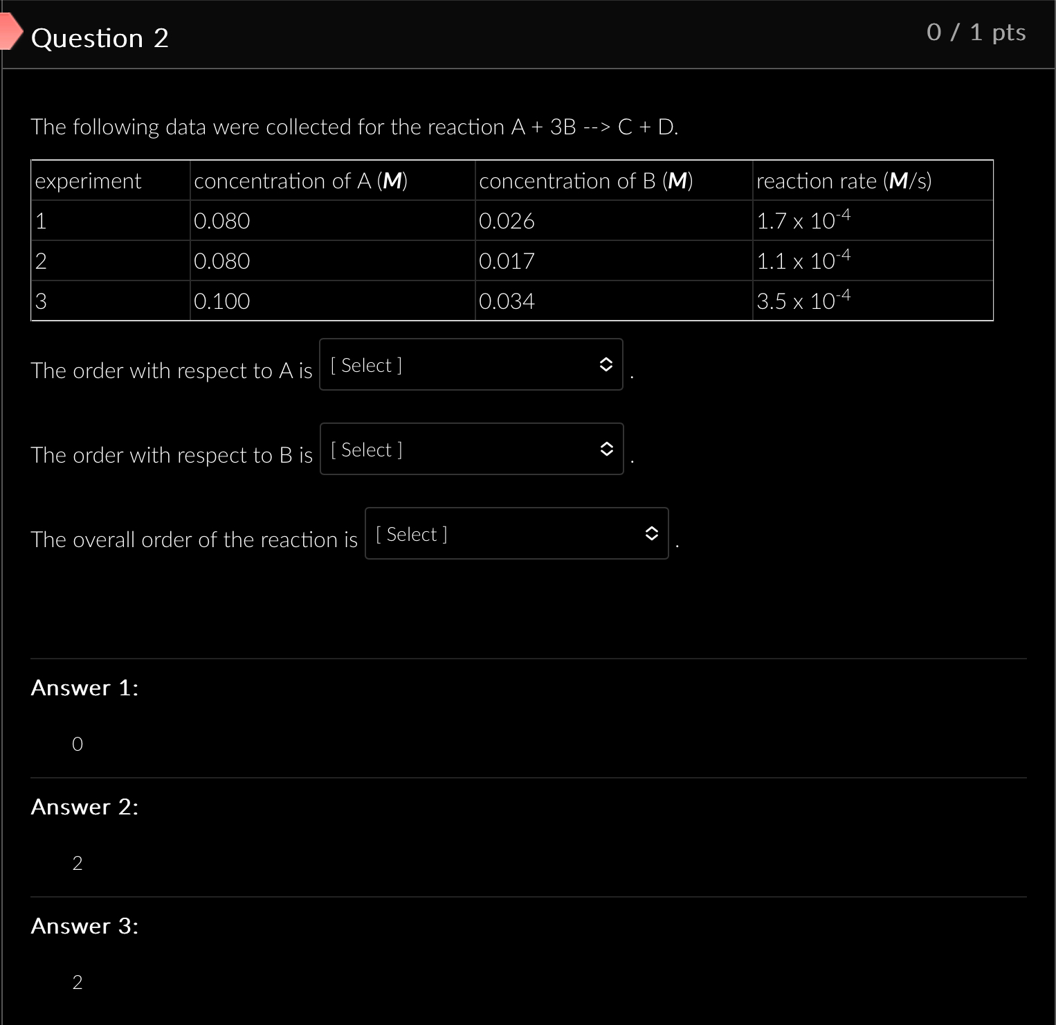The image size is (1056, 1025).
Task: Click the Question 2 header title
Action: point(100,38)
